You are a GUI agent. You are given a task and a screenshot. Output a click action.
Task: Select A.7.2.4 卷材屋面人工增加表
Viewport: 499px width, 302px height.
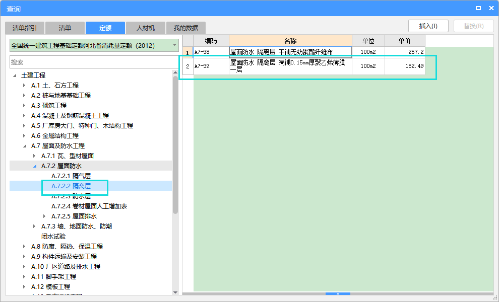[89, 206]
